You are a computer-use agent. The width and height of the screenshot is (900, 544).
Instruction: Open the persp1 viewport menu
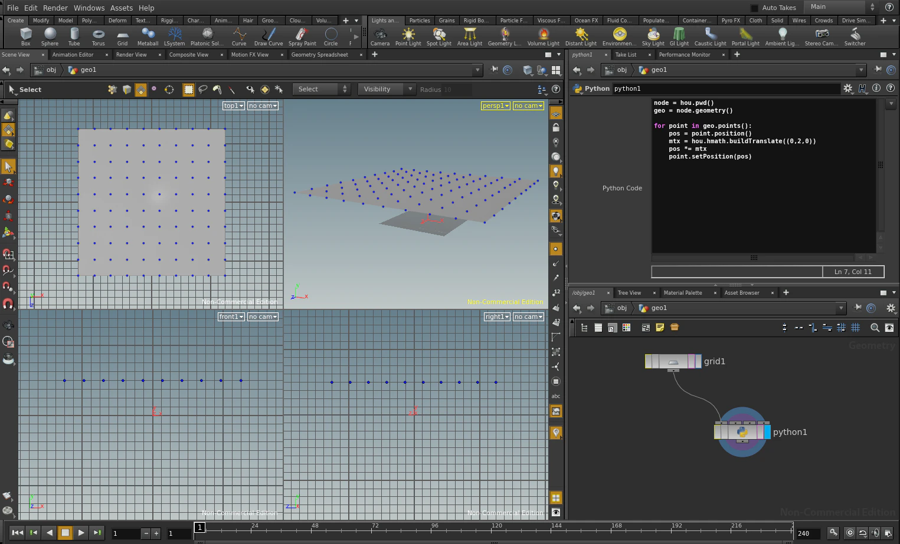click(496, 105)
